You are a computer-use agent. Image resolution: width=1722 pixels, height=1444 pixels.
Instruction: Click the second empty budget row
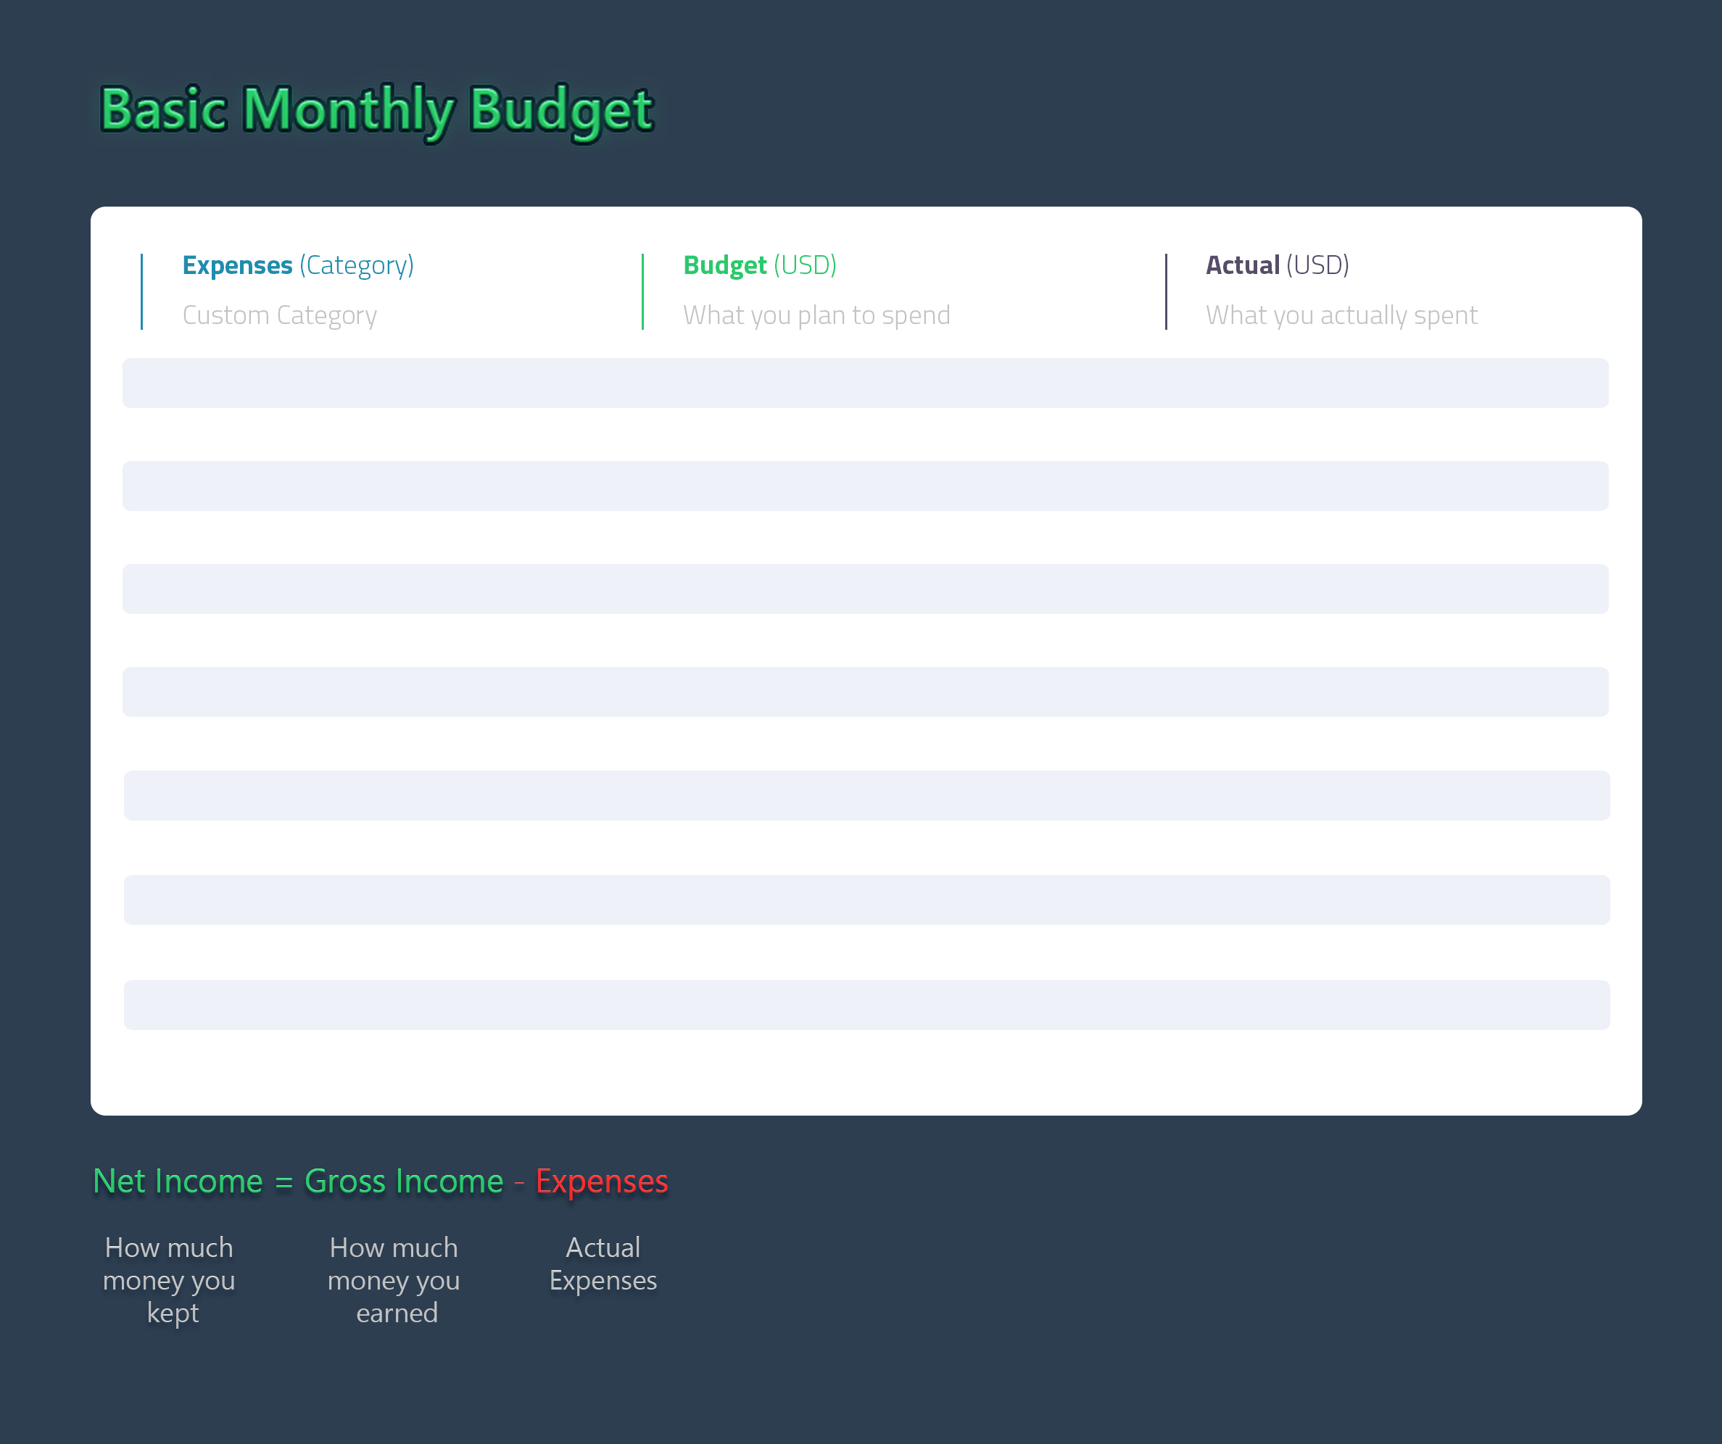pyautogui.click(x=865, y=486)
